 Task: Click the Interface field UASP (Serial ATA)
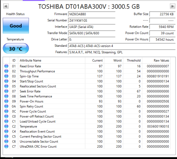[x=92, y=27]
